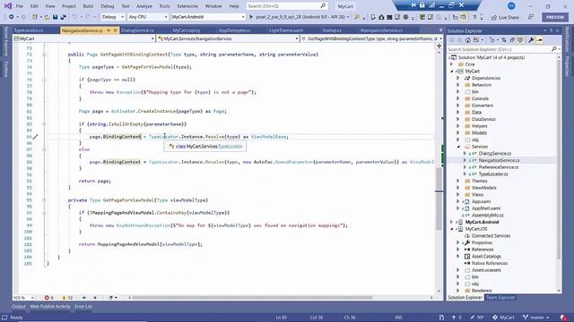Click the feedback icon next to Live Share
574x322 pixels.
pos(530,17)
